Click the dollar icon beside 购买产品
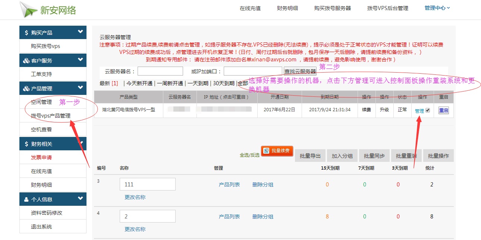The height and width of the screenshot is (240, 481). (26, 33)
